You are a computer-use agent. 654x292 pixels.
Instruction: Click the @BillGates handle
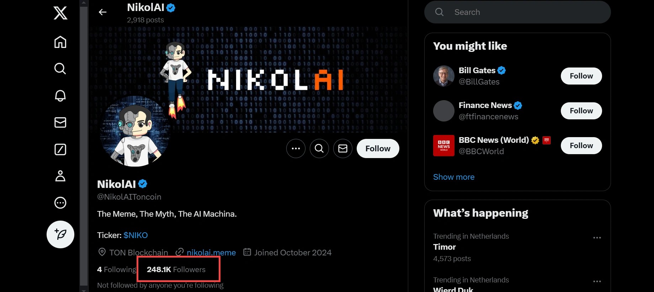coord(479,82)
